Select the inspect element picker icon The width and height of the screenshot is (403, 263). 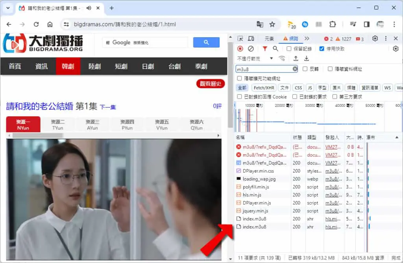pyautogui.click(x=240, y=39)
